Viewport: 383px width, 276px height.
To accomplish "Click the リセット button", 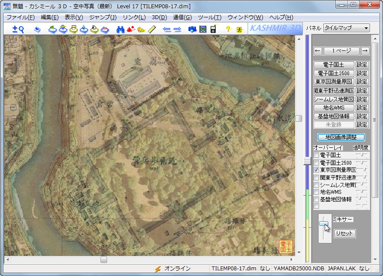I will pos(344,233).
